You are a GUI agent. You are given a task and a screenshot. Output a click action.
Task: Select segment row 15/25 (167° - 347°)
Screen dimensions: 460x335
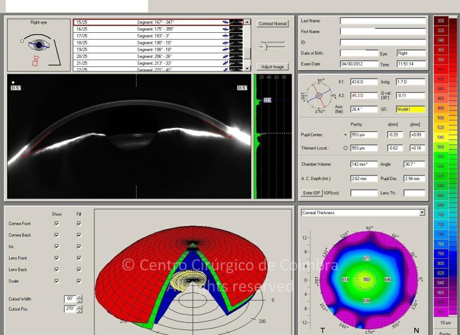[x=158, y=22]
